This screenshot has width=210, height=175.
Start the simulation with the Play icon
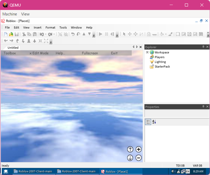(101, 34)
